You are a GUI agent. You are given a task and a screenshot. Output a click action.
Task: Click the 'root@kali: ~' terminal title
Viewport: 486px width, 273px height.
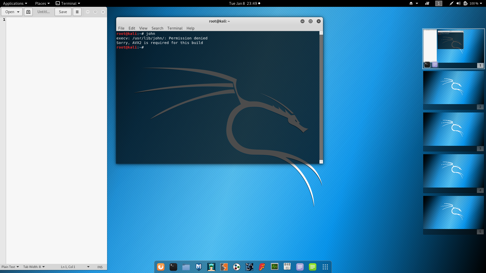click(x=219, y=21)
